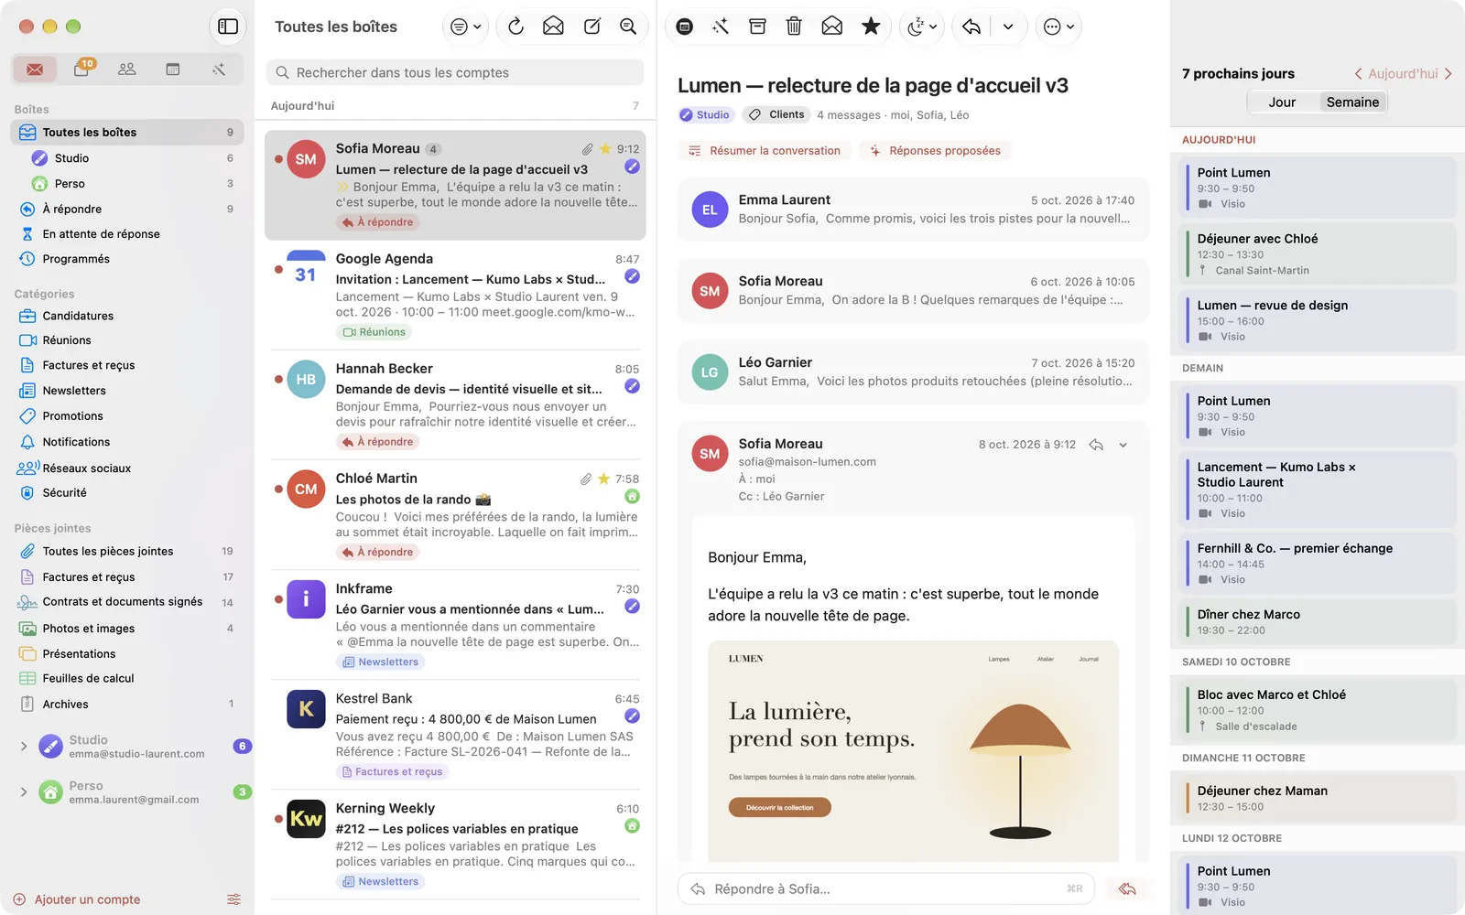Viewport: 1465px width, 915px height.
Task: Click the black calendar event icon in message toolbar
Action: (685, 27)
